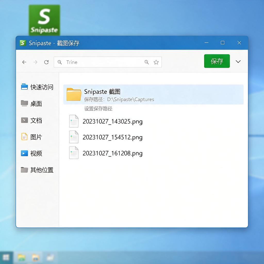Open 图片 in the sidebar
The height and width of the screenshot is (264, 264).
tap(31, 137)
